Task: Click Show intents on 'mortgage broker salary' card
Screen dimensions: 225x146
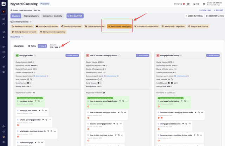Action: tap(213, 56)
